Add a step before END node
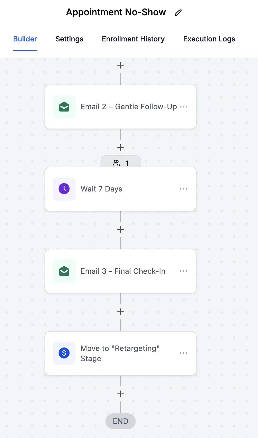258x438 pixels. [x=120, y=394]
